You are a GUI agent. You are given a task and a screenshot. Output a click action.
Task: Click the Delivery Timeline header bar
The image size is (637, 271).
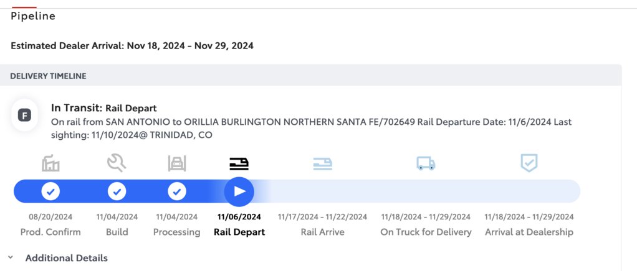311,76
